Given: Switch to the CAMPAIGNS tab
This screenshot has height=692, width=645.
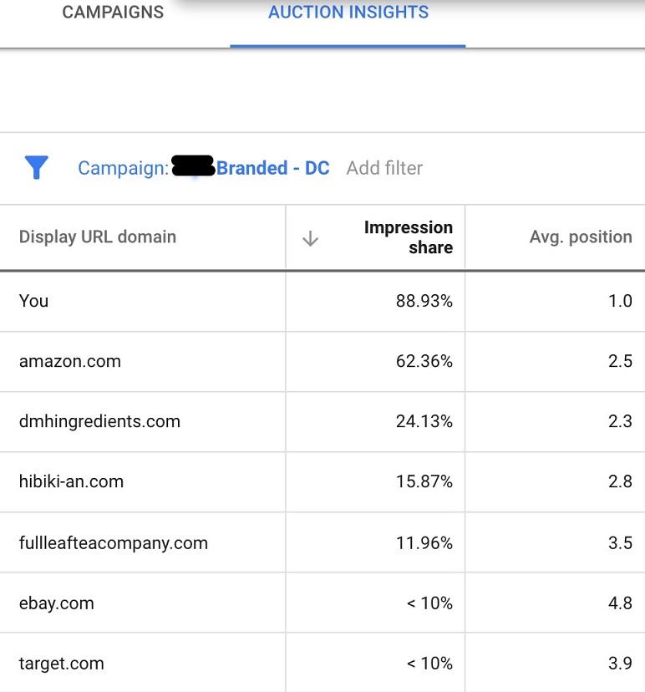Looking at the screenshot, I should coord(112,13).
